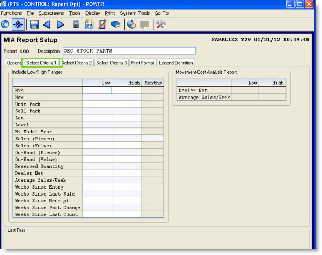Image resolution: width=322 pixels, height=255 pixels.
Task: Open the Legend Definition tab
Action: point(176,63)
